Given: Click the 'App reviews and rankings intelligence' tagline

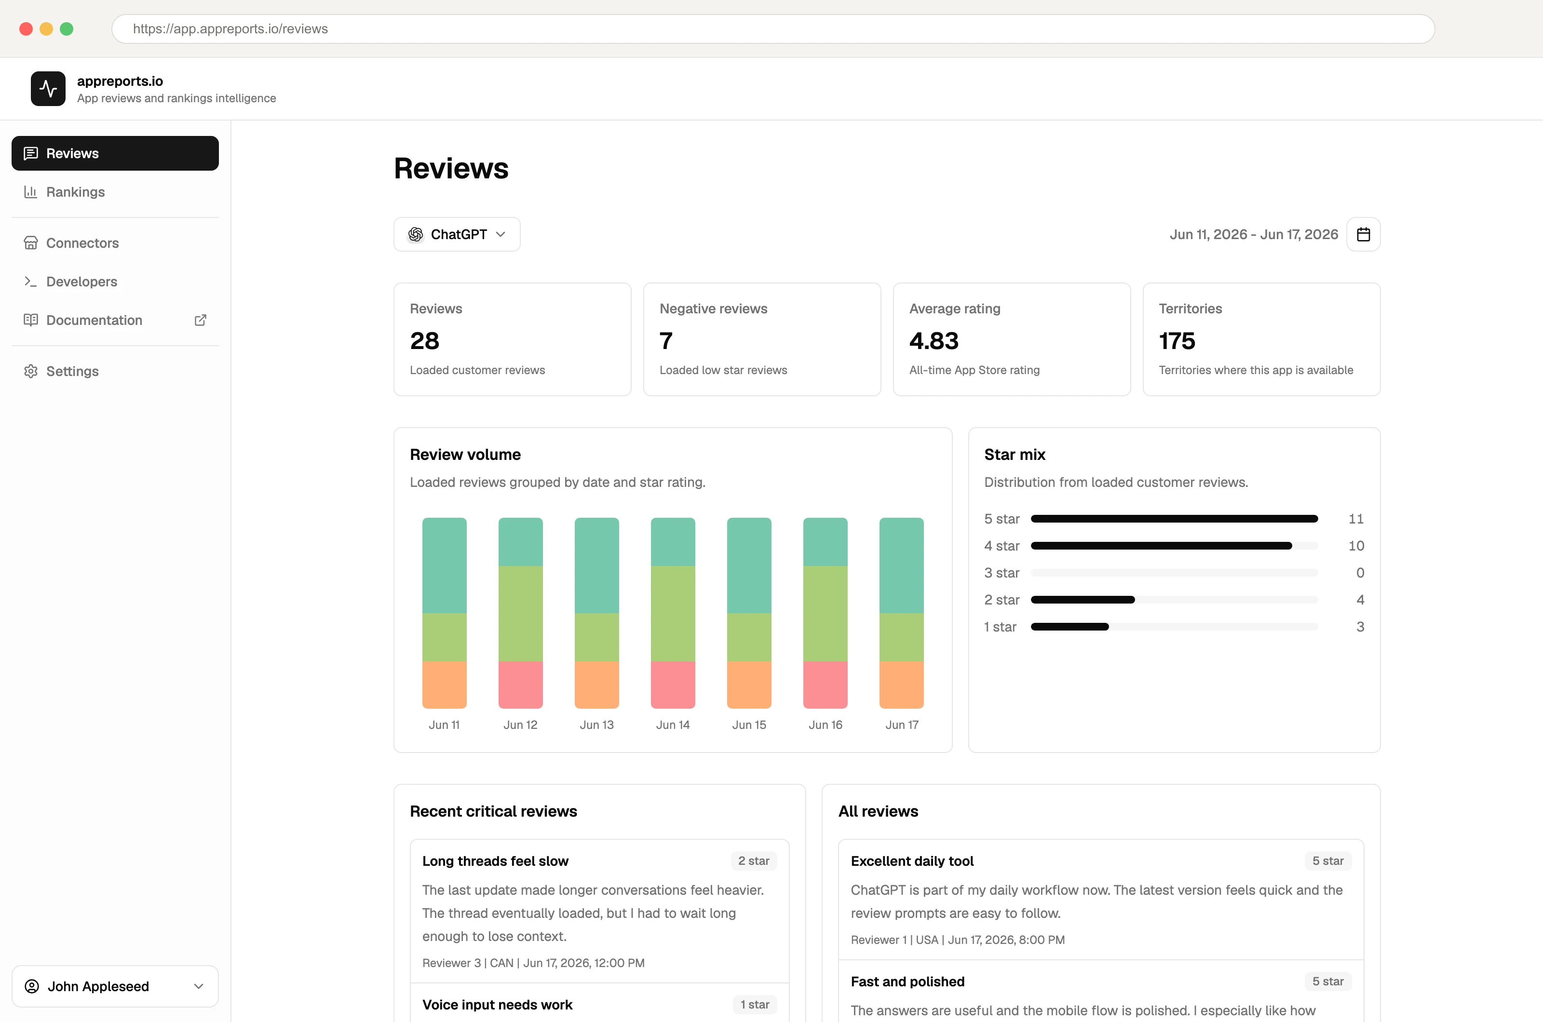Looking at the screenshot, I should [x=176, y=98].
